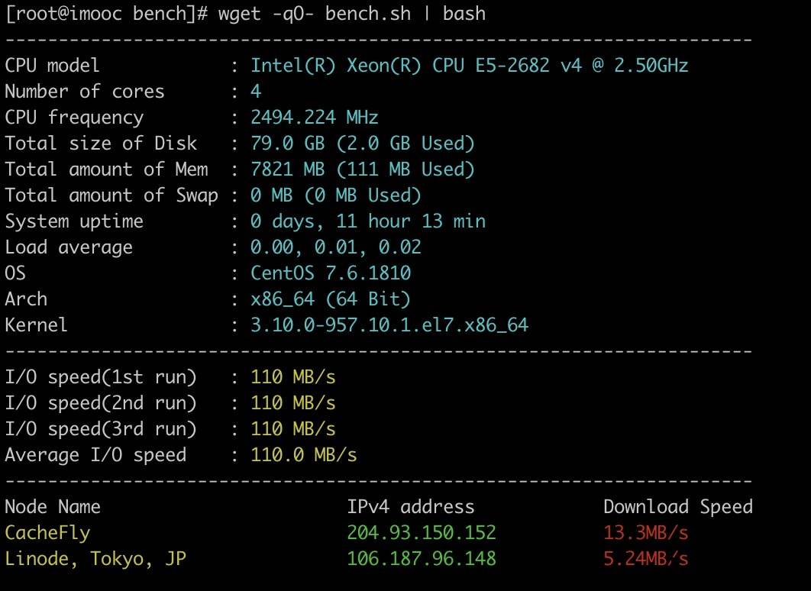
Task: Select the Total size of Disk value
Action: point(362,144)
